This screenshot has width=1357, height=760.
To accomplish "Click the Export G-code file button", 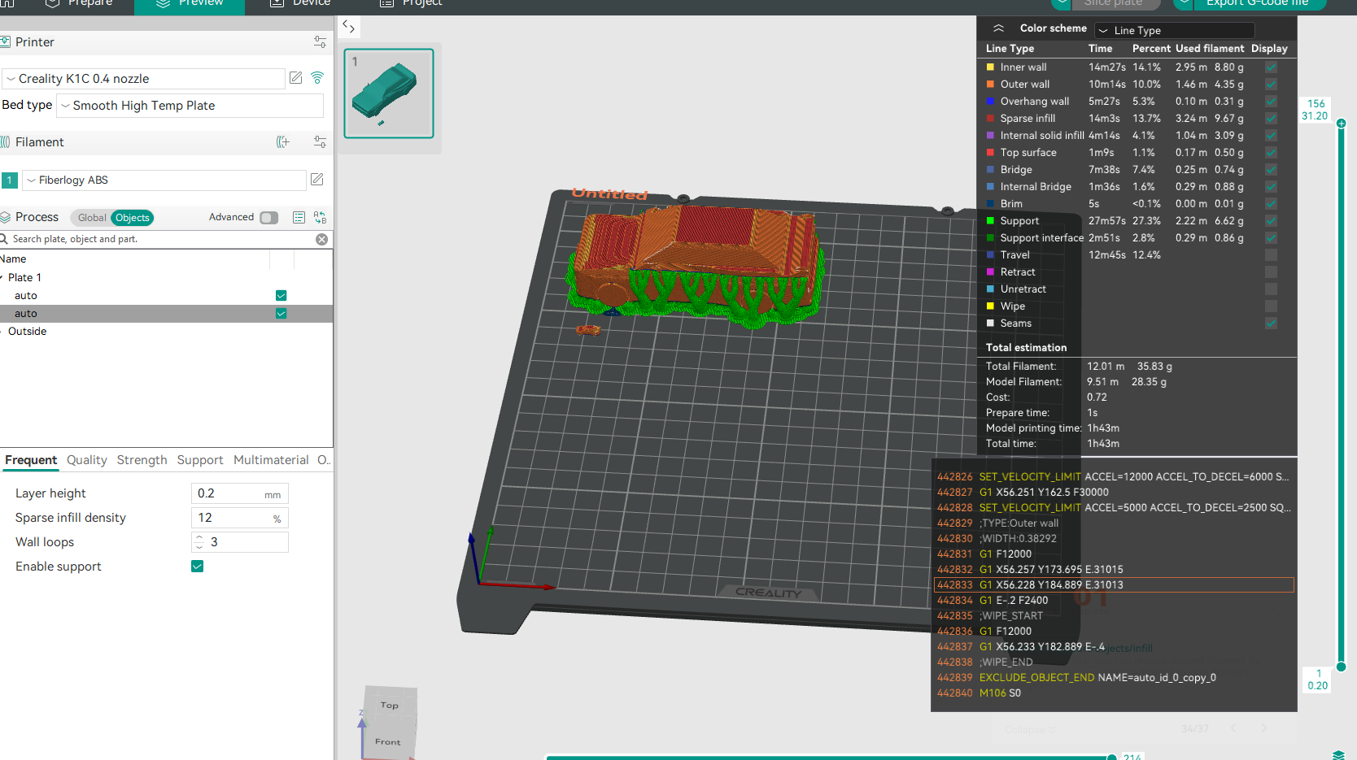I will (x=1257, y=3).
